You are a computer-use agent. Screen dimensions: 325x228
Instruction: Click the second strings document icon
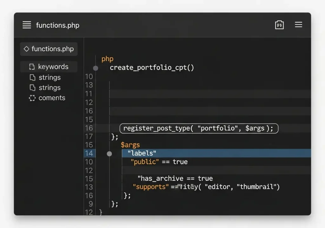click(32, 88)
